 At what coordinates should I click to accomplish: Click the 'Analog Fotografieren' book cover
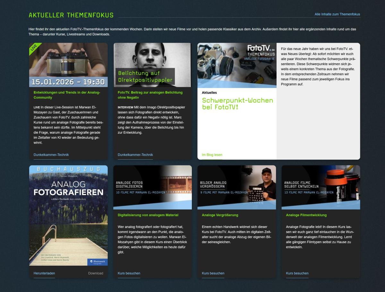(x=68, y=216)
